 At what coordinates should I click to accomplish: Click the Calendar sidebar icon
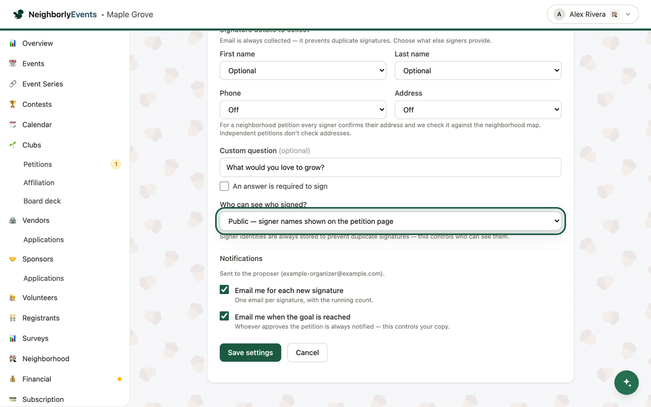13,125
